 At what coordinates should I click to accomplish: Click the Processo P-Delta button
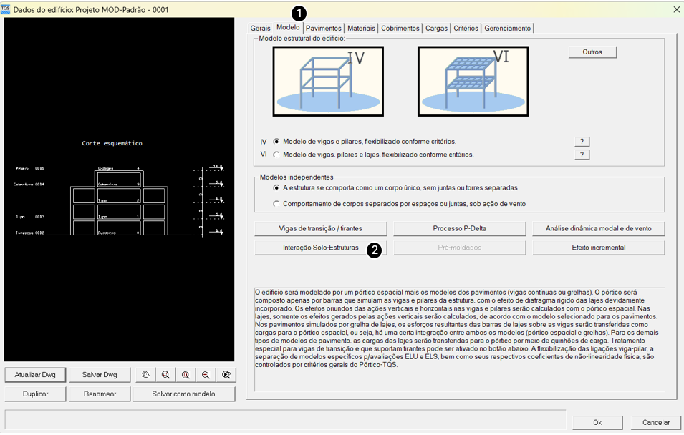click(460, 228)
